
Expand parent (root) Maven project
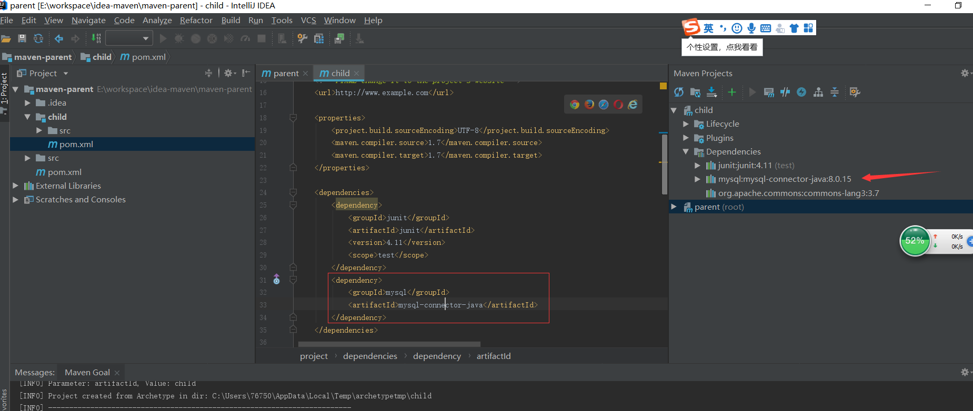pyautogui.click(x=674, y=207)
